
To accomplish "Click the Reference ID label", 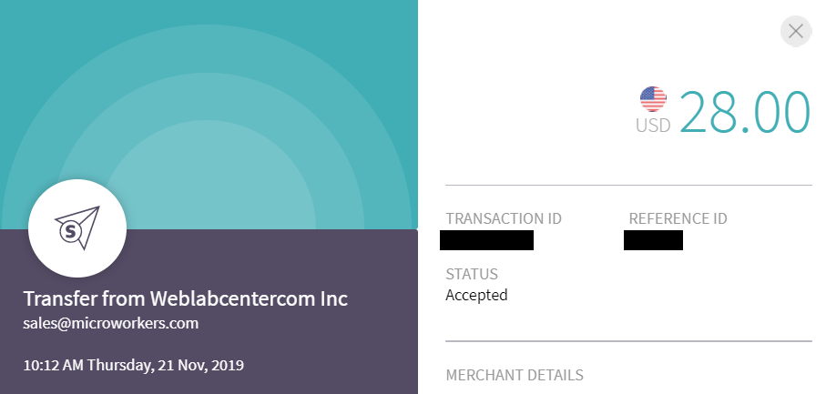I will [x=678, y=218].
